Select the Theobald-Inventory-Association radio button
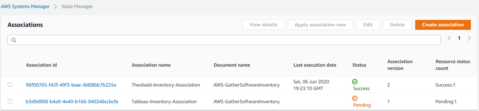Screen dimensions: 479x111 (10, 85)
